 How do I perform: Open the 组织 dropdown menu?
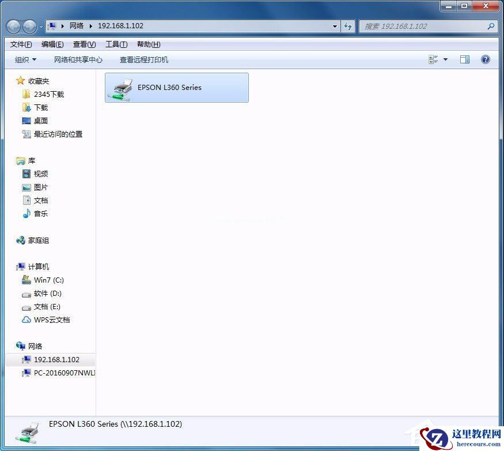(x=25, y=59)
